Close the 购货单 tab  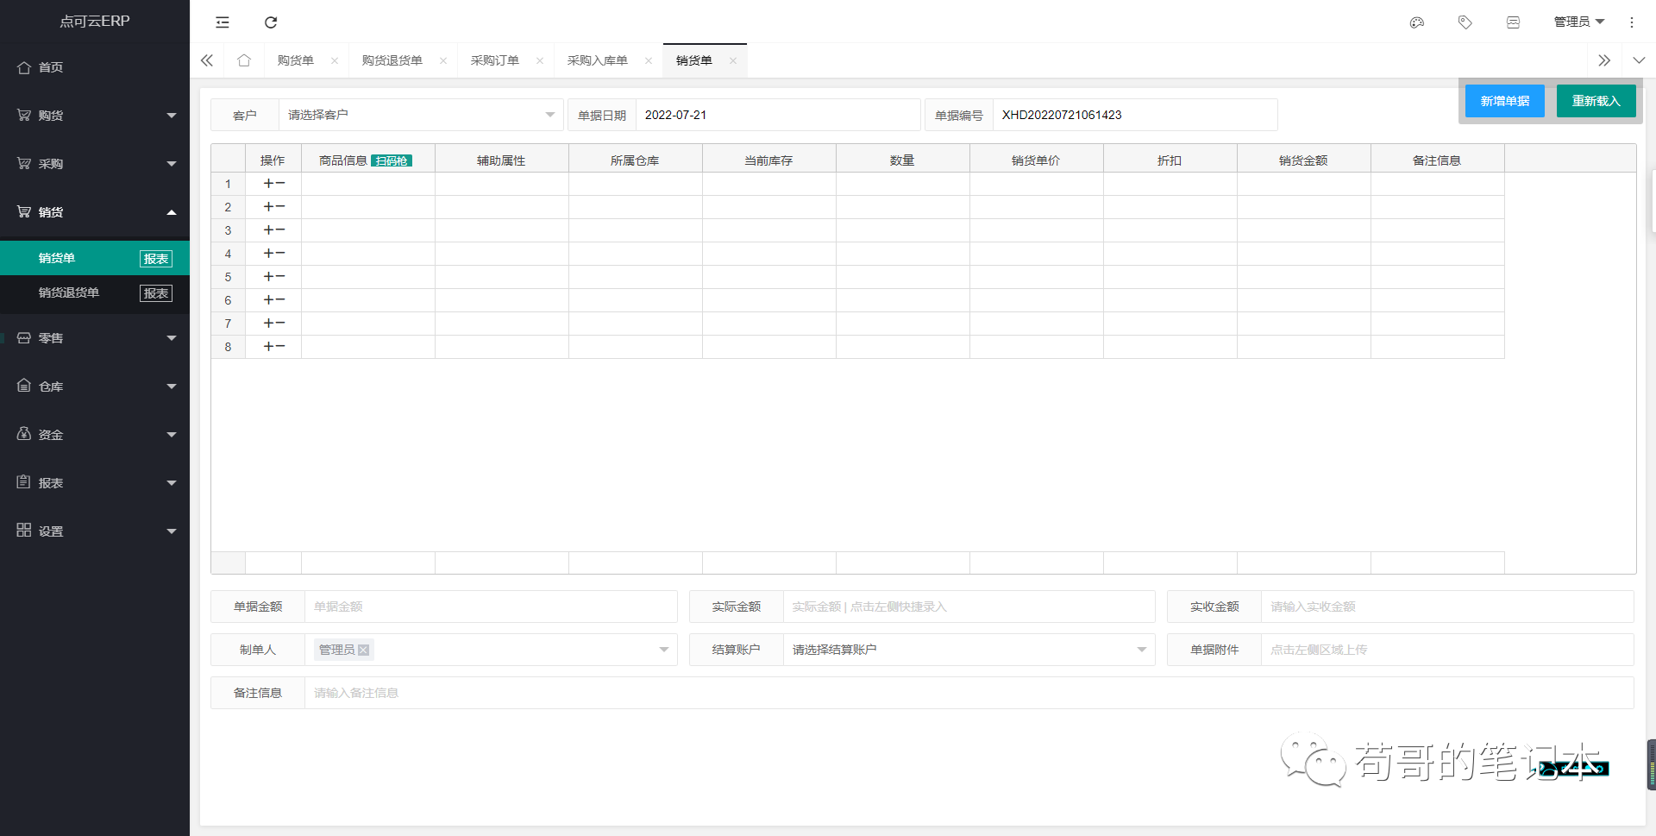pos(335,60)
